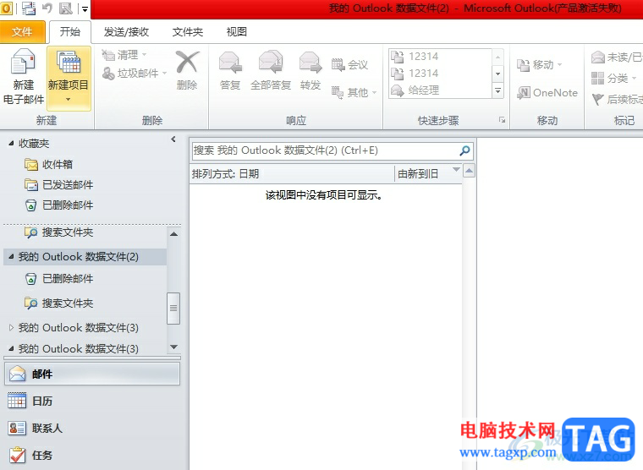Open the Customize Quick Access Toolbar arrow
Screen dimensions: 643x470
pos(85,9)
